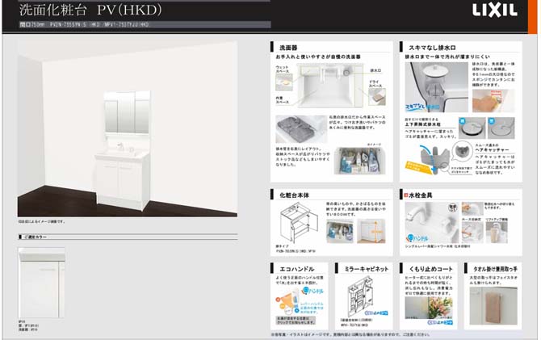Click the 間口750mm model number bar
This screenshot has height=340, width=541.
(145, 24)
